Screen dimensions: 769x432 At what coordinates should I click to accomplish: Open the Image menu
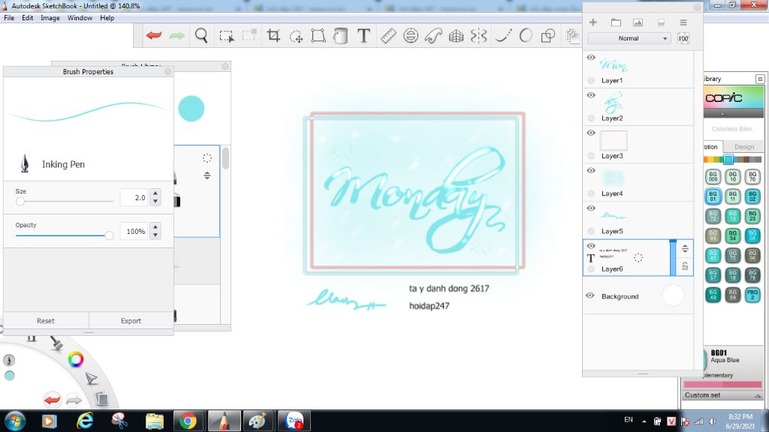click(50, 18)
